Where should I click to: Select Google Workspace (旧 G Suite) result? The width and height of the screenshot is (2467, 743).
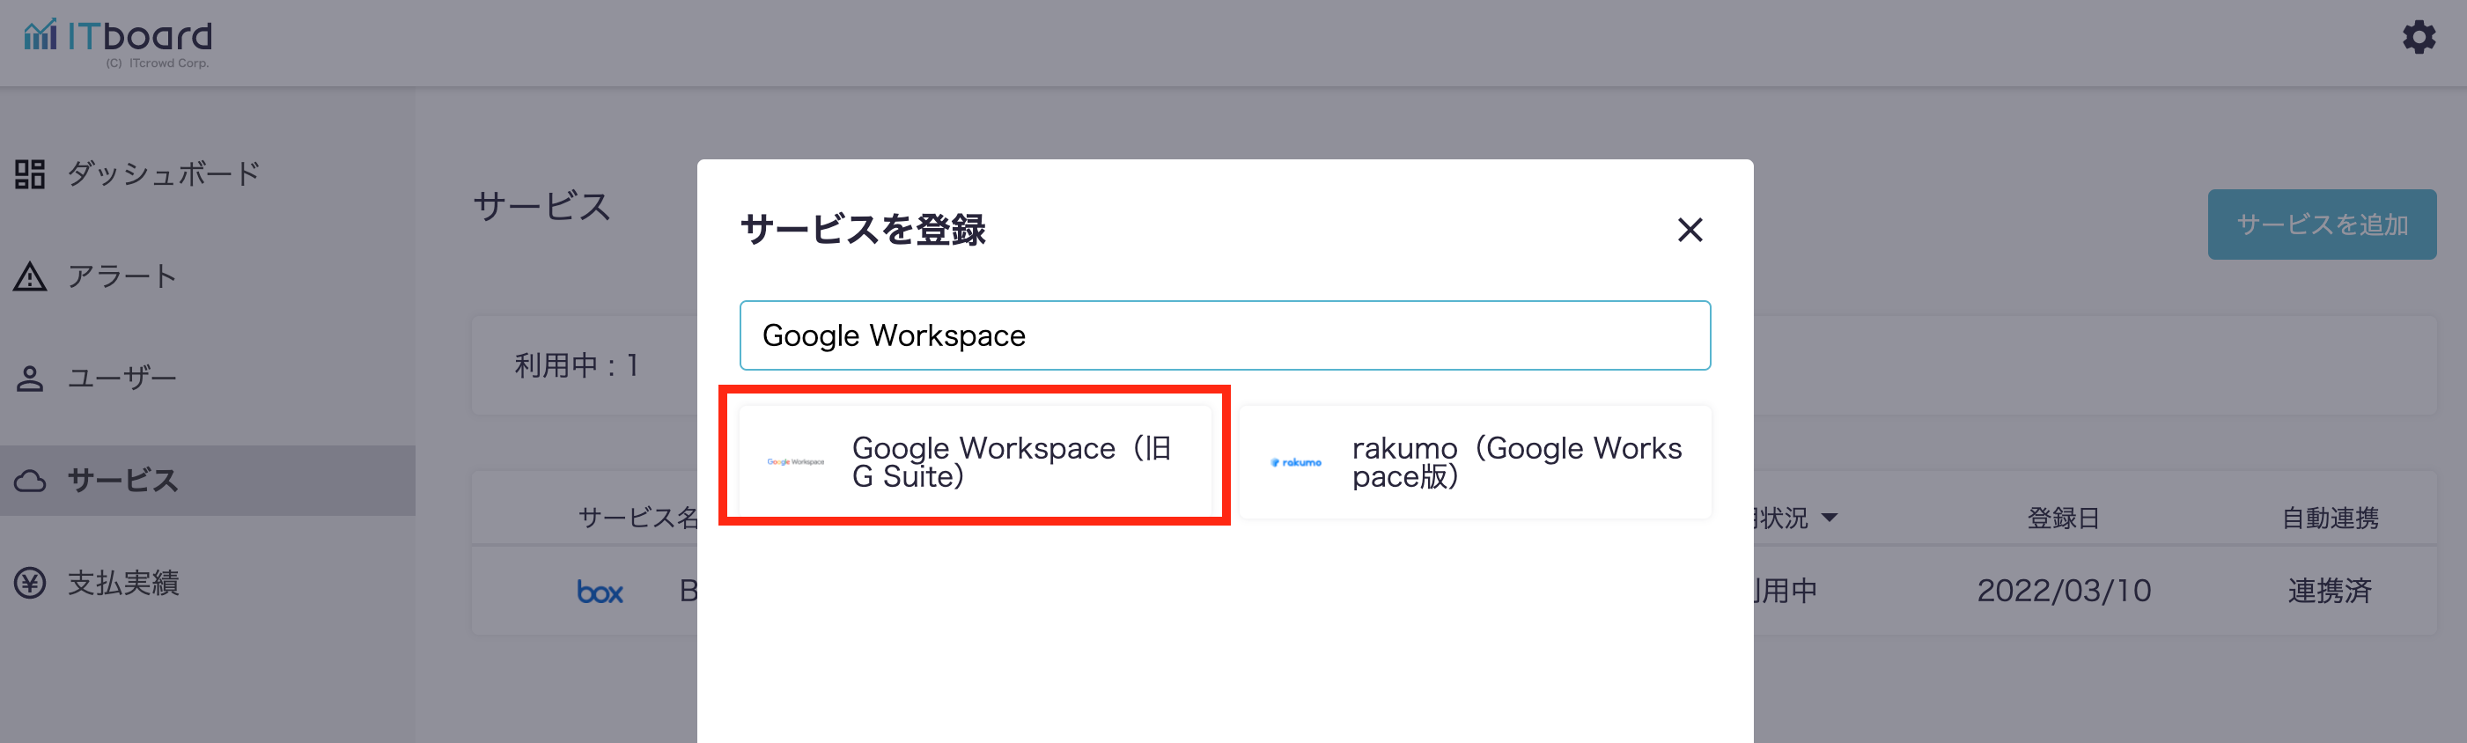point(1011,462)
